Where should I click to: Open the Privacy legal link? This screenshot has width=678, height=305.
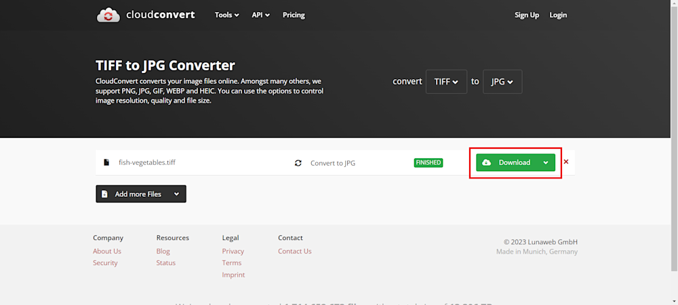[233, 251]
